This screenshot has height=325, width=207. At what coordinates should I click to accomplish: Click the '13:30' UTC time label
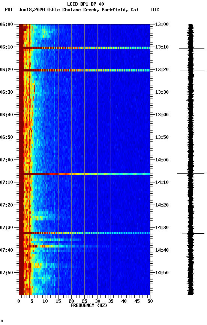tap(162, 92)
